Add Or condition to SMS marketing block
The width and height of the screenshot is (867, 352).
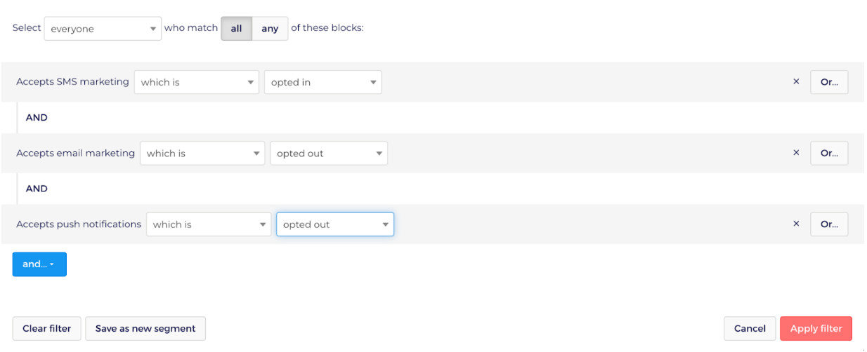pyautogui.click(x=829, y=82)
